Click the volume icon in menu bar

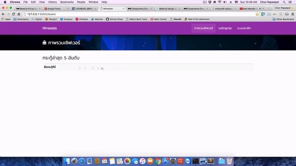click(225, 2)
